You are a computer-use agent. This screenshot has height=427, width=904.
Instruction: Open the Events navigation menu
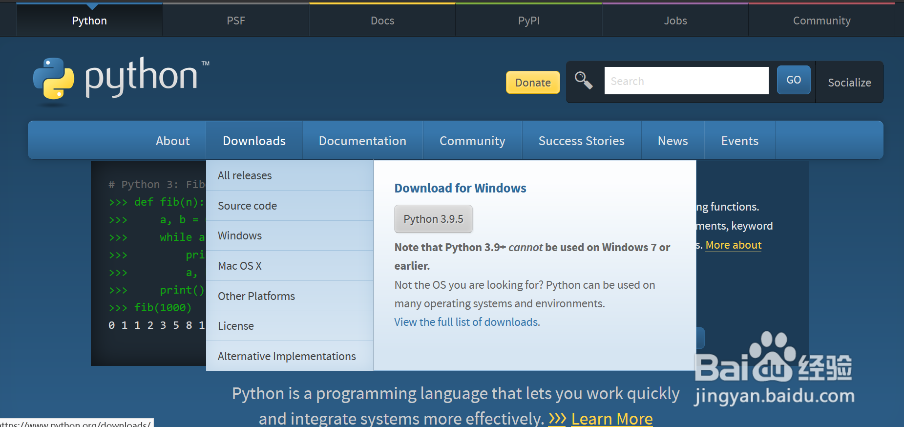click(x=739, y=141)
